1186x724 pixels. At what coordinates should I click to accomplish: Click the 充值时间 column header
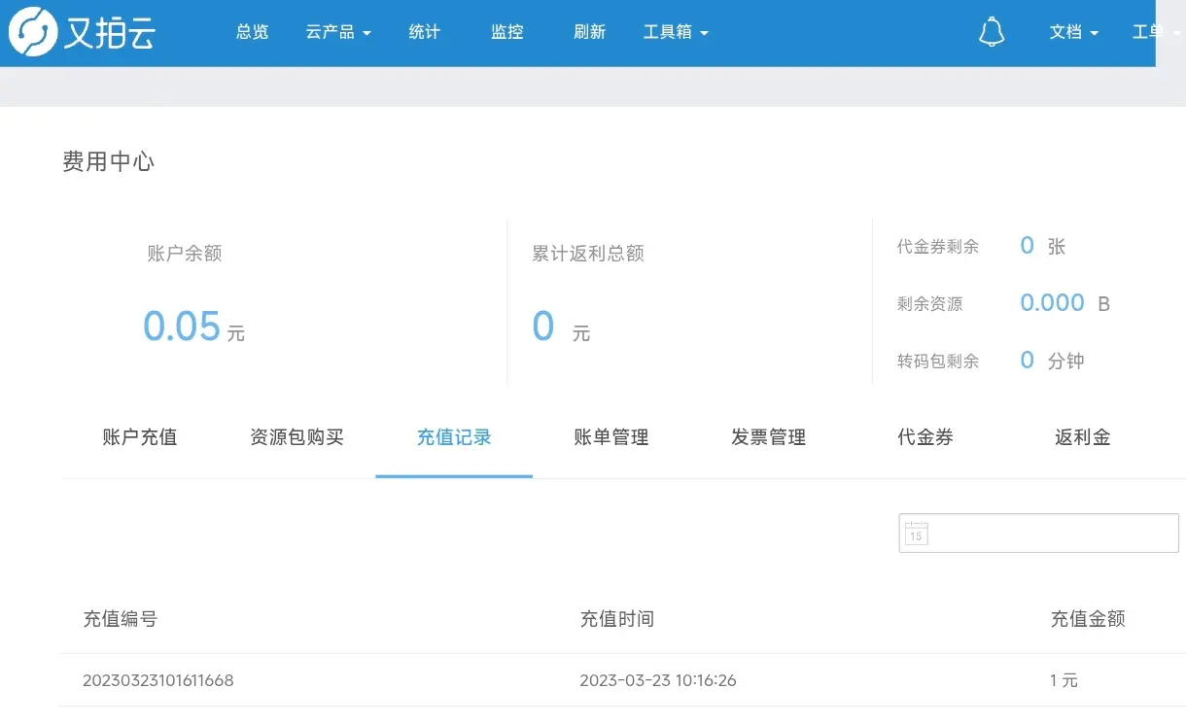coord(616,619)
